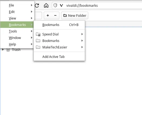142x115 pixels.
Task: Click the Bookmarks folder icon in submenu
Action: coord(38,41)
